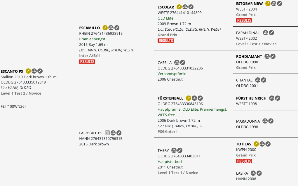Click the ET badge icon next to Fairytale PS
This screenshot has height=186, width=298.
click(x=107, y=133)
